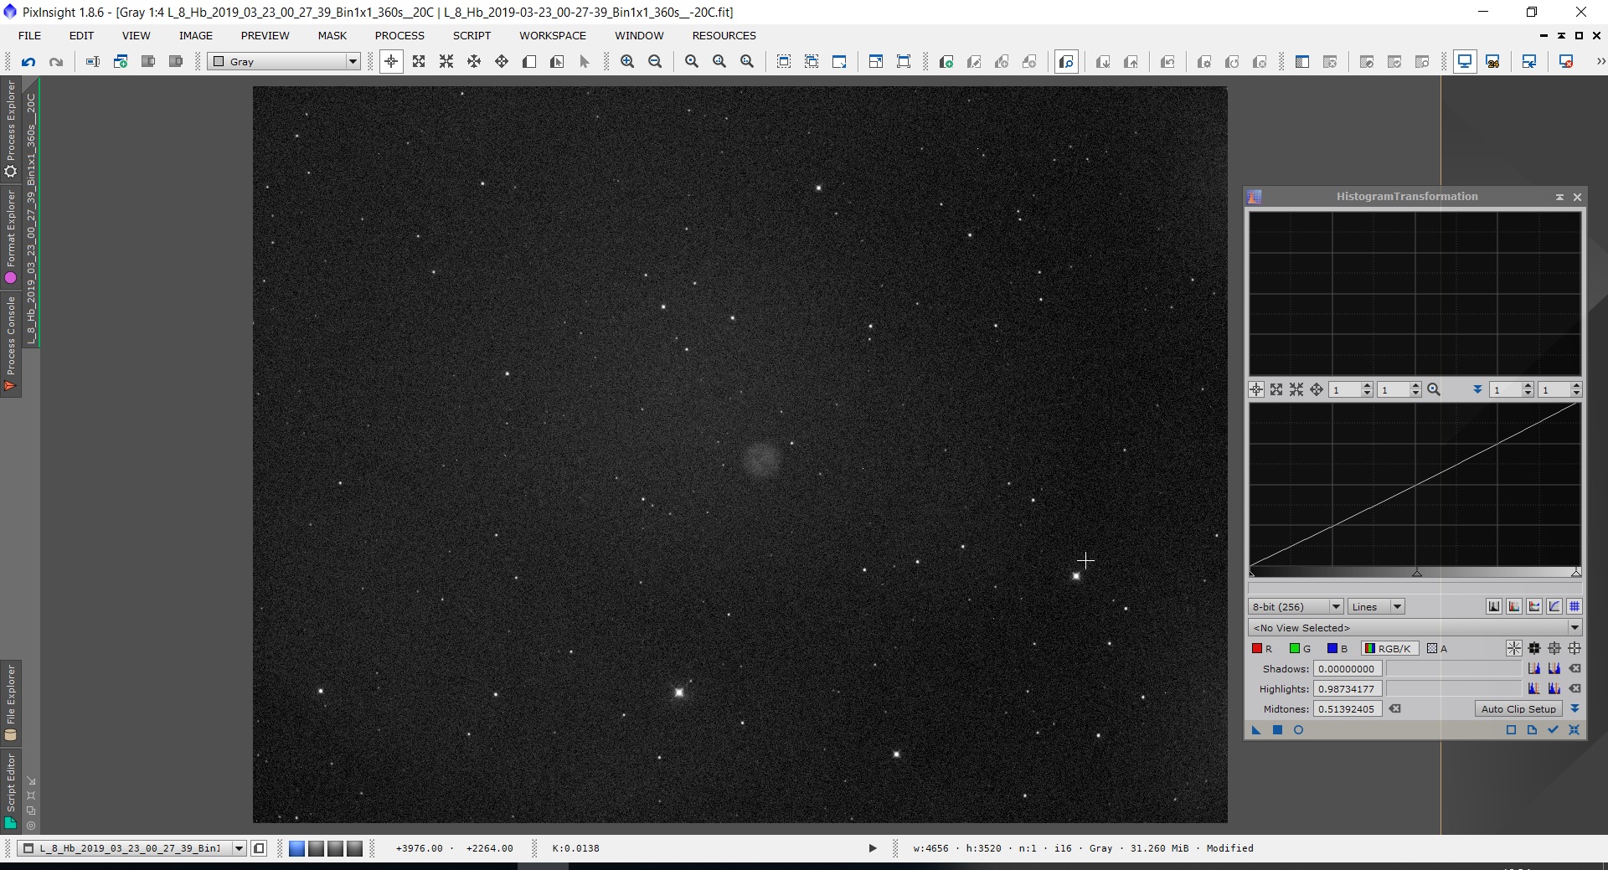The image size is (1608, 870).
Task: Click the Zoom Out magnifier icon
Action: pyautogui.click(x=655, y=61)
